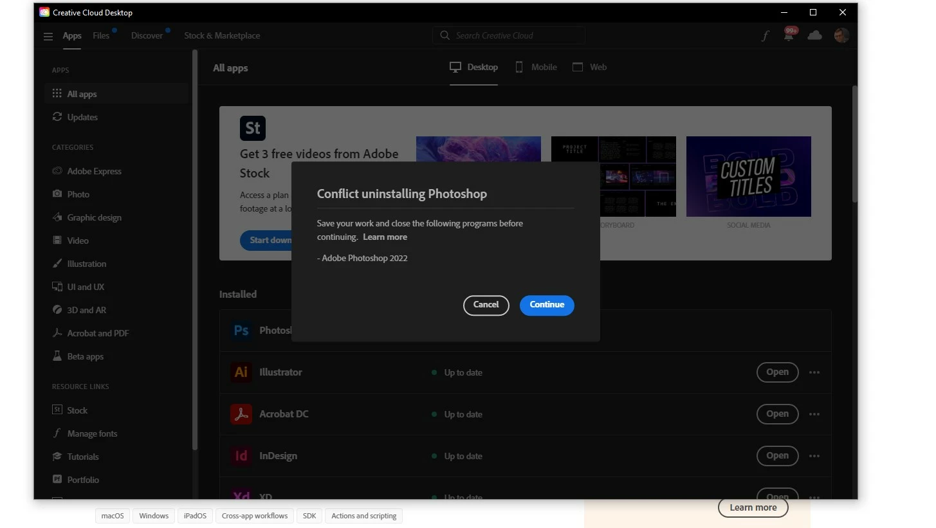Click the Acrobat DC app icon

click(x=241, y=414)
